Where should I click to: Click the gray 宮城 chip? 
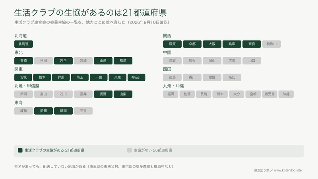click(83, 61)
